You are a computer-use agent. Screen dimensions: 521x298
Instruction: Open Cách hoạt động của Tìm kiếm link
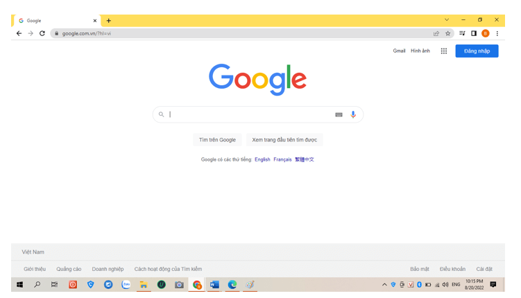(168, 269)
